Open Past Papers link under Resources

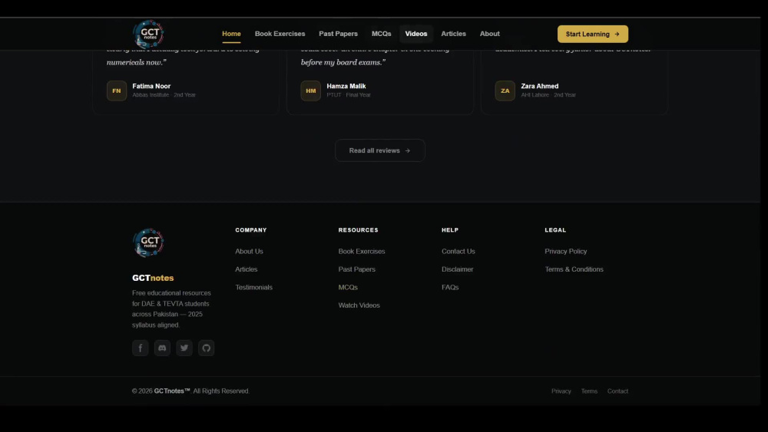click(356, 269)
